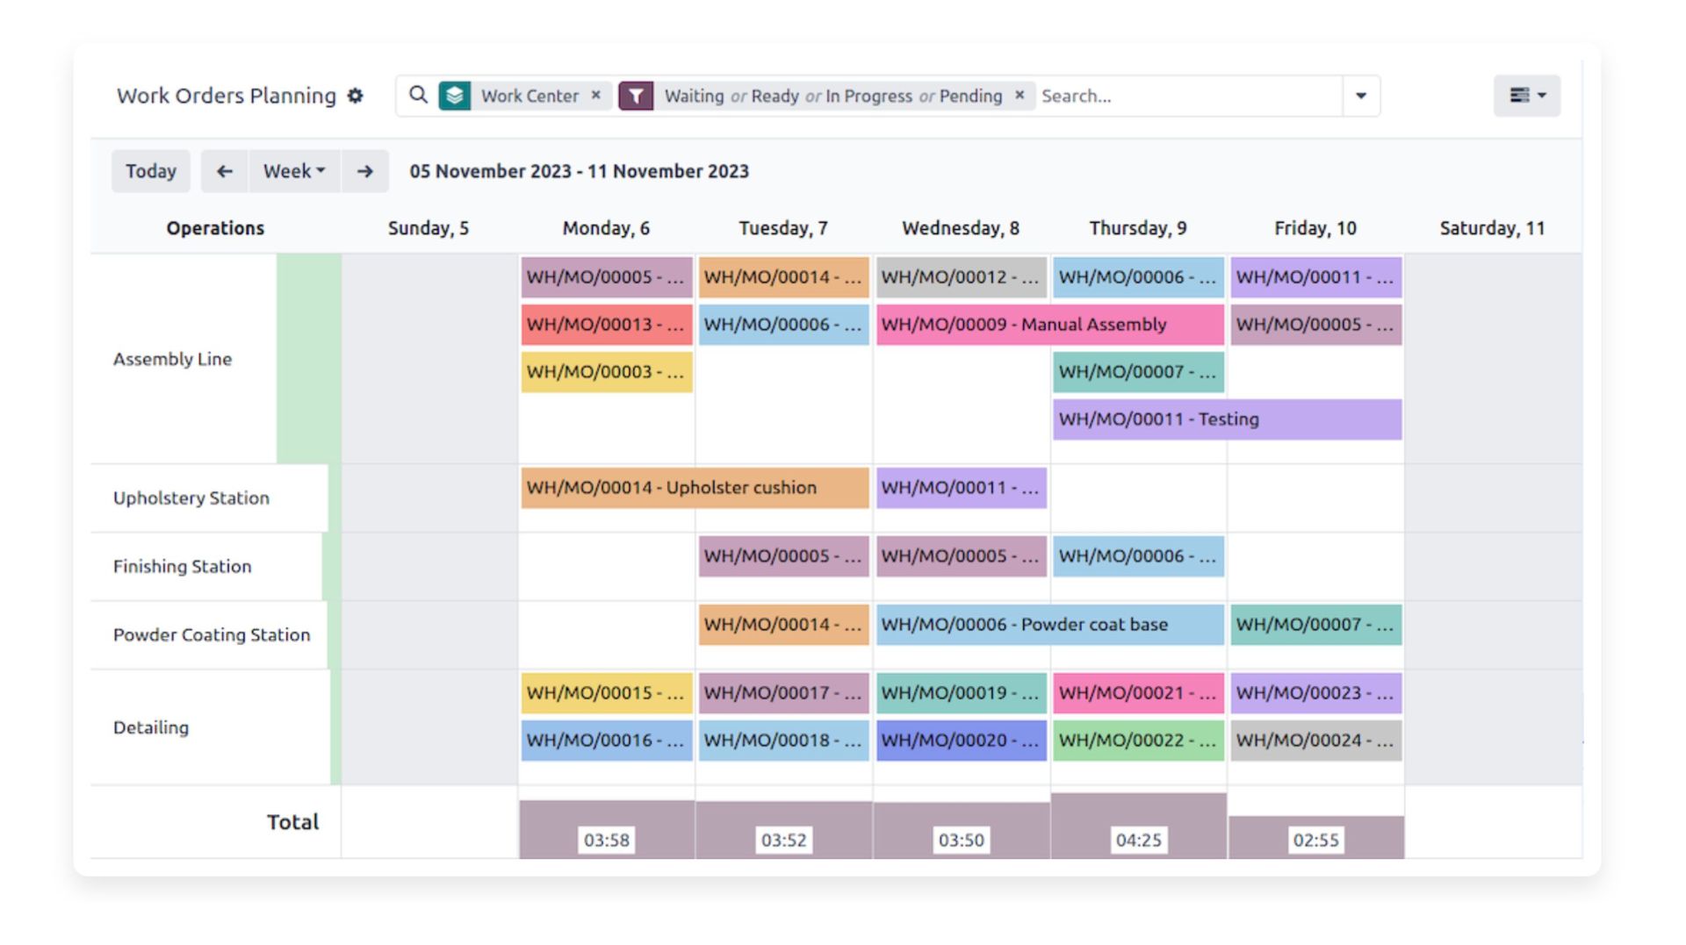The image size is (1686, 945).
Task: Select WH/MO/00014 Upholster cushion bar
Action: coord(695,488)
